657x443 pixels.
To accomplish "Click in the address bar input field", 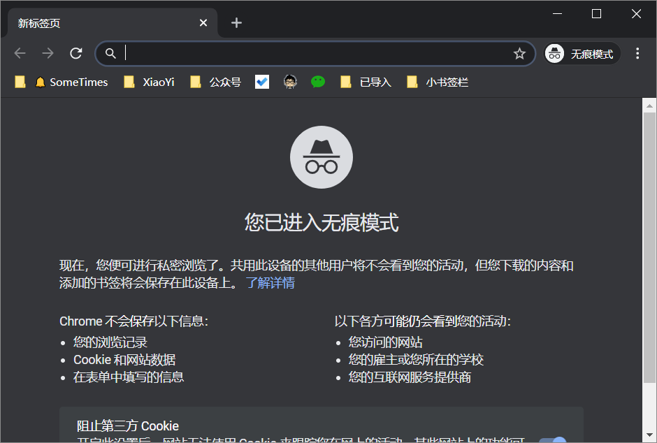I will [317, 54].
